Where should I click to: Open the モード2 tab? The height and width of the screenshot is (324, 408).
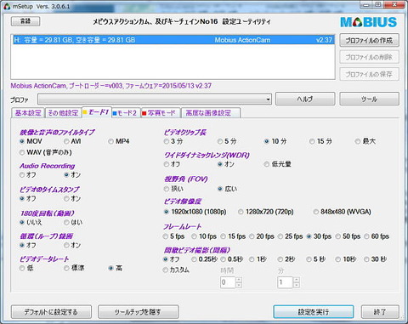(125, 113)
